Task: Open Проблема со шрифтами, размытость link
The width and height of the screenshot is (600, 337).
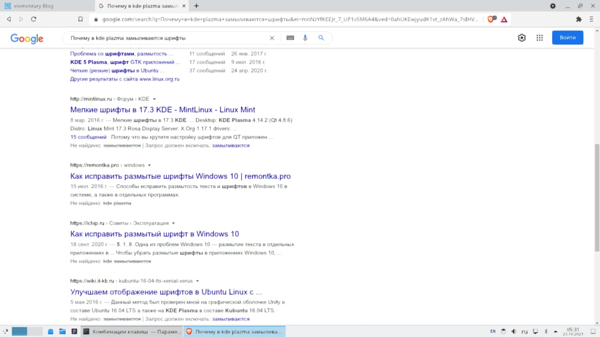Action: [121, 54]
